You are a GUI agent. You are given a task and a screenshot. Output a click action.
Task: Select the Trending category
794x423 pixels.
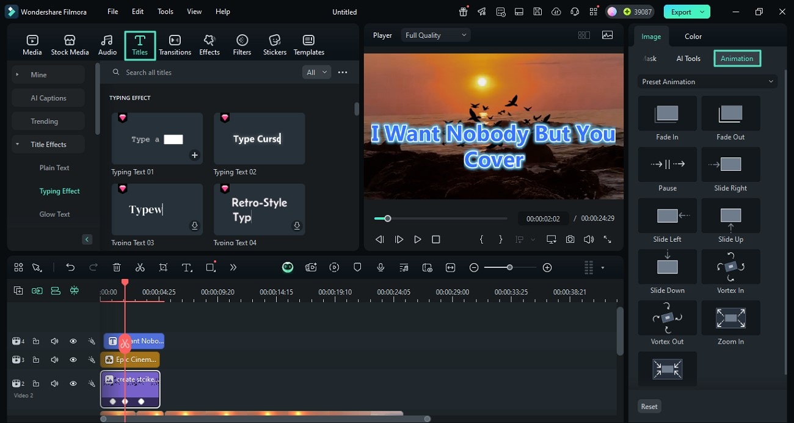[48, 121]
